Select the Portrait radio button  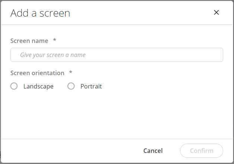(x=71, y=86)
